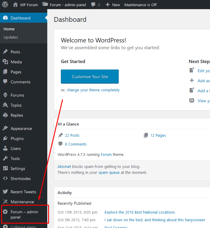Open the Appearance paintbrush icon
The image size is (210, 228).
coord(5,128)
